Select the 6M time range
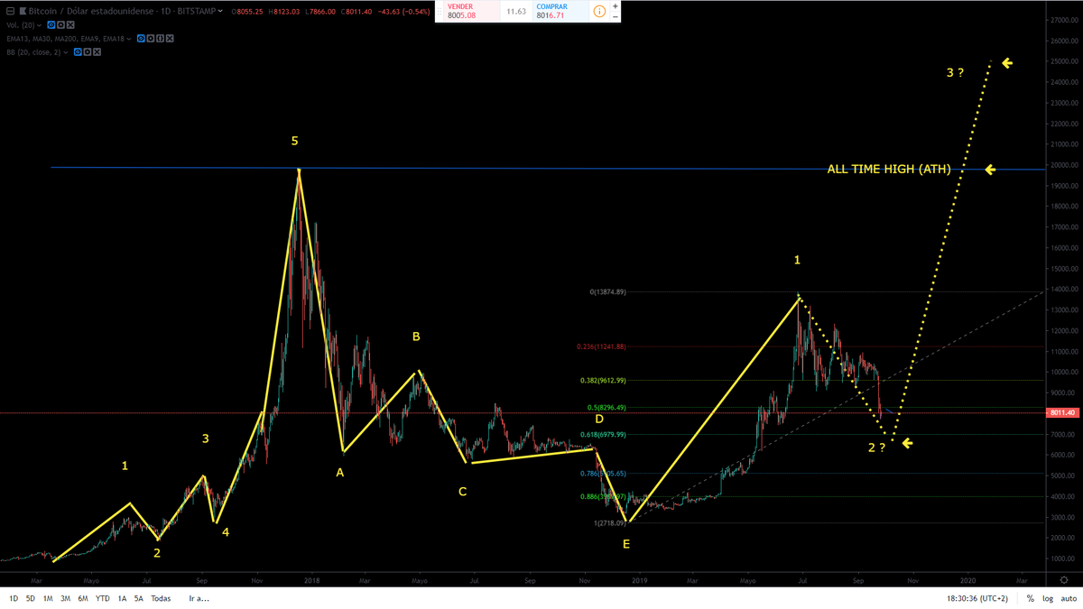 coord(83,598)
